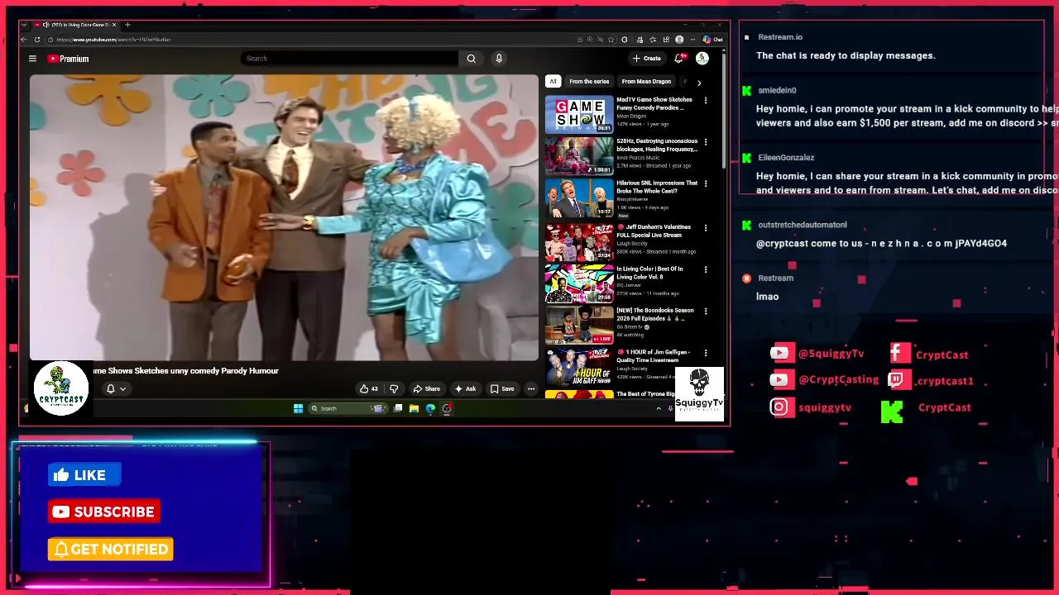Click chat message from smiedein0
The height and width of the screenshot is (595, 1059).
coord(907,115)
